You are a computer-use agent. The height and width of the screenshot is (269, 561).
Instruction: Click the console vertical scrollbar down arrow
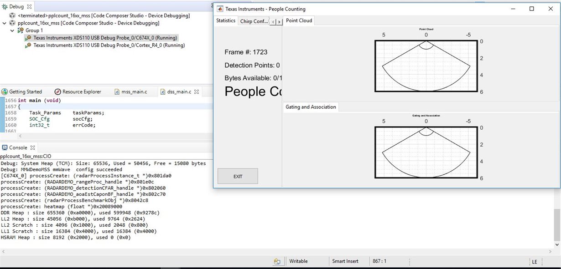(557, 245)
